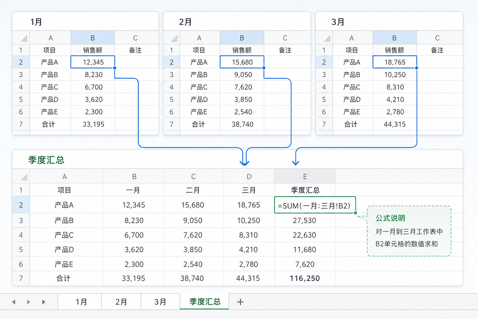The width and height of the screenshot is (478, 319).
Task: Click 6,700 in 季度汇总 column B
Action: [134, 235]
